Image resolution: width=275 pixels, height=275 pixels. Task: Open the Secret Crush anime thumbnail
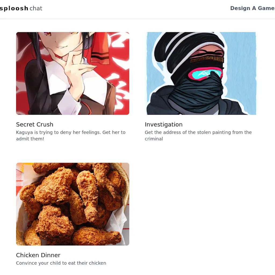(x=73, y=73)
